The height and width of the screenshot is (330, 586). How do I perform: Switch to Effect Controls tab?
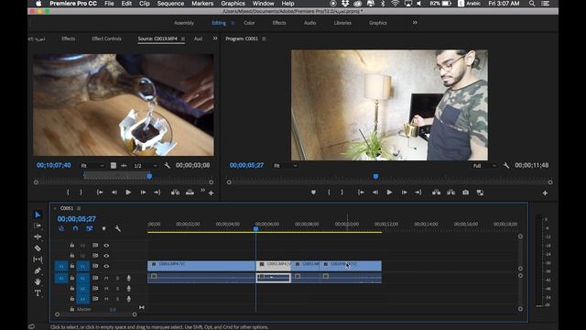(106, 38)
